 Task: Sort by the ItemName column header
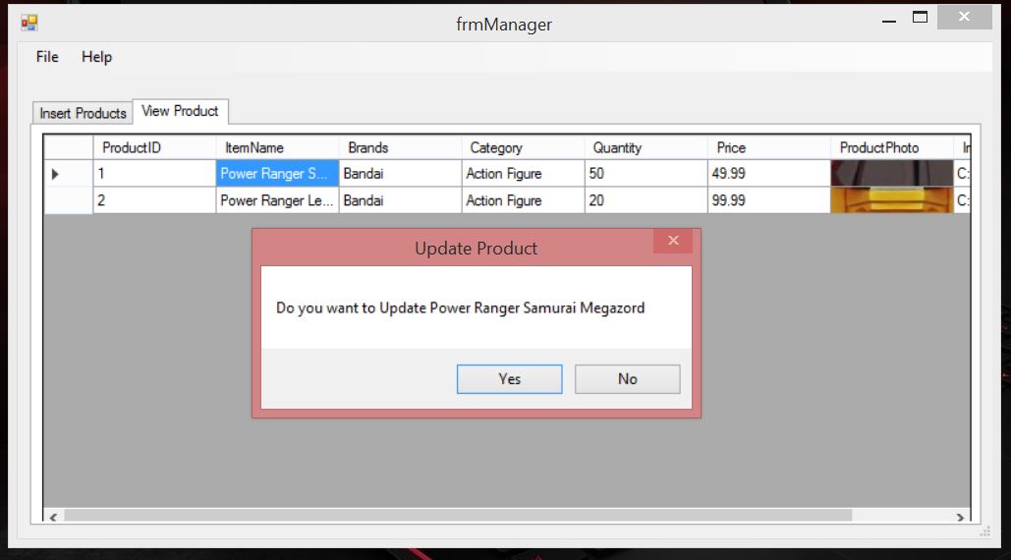click(x=253, y=147)
